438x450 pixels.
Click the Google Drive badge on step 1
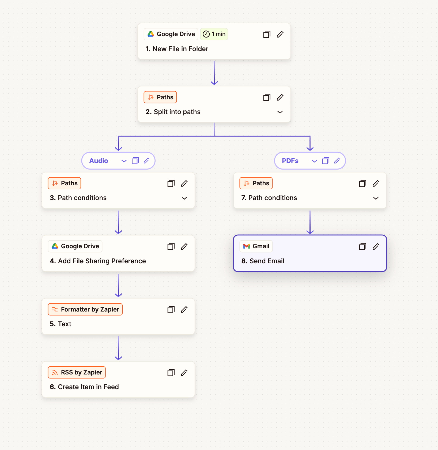click(171, 34)
